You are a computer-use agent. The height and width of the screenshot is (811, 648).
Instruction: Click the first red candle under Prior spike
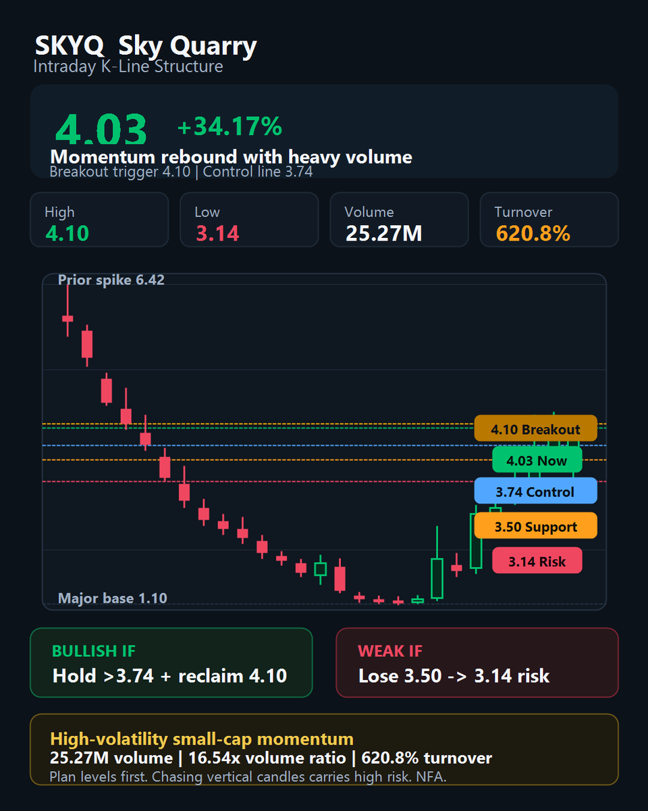(x=67, y=311)
